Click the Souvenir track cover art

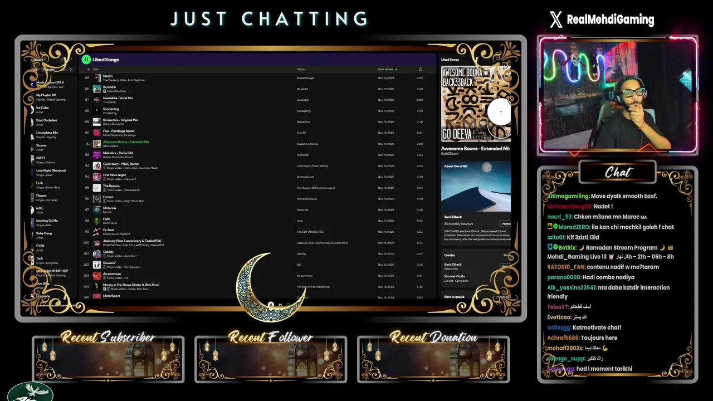pos(97,265)
